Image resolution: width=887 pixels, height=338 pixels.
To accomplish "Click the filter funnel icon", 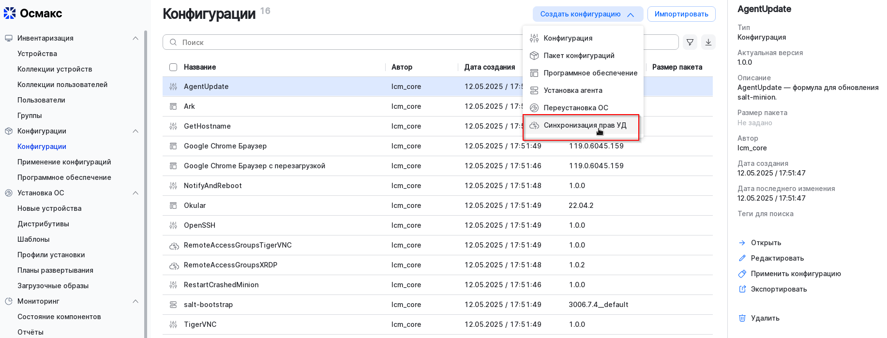I will point(690,43).
